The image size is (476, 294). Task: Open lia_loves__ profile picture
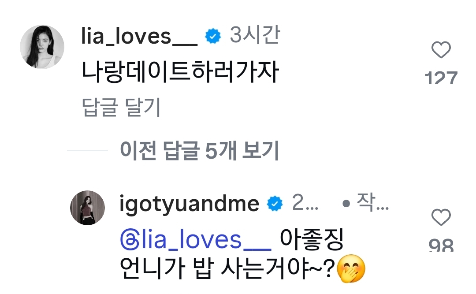tap(42, 47)
